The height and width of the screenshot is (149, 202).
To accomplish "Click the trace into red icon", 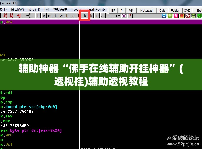I will tap(5, 16).
